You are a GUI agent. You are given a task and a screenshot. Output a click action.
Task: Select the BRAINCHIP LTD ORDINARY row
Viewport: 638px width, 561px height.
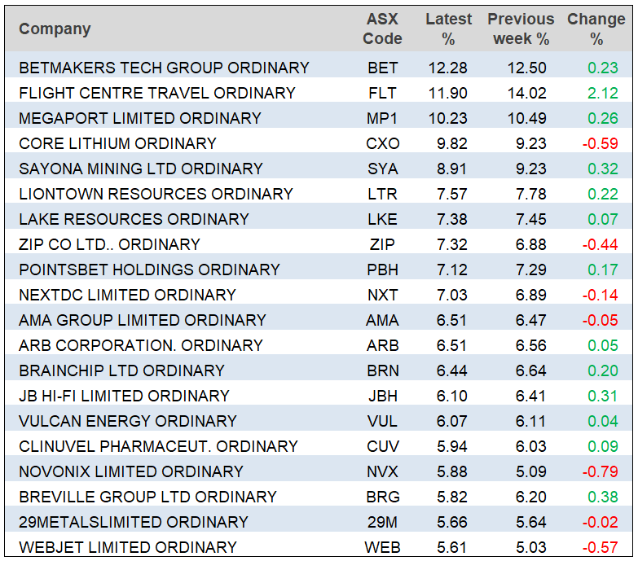click(121, 370)
